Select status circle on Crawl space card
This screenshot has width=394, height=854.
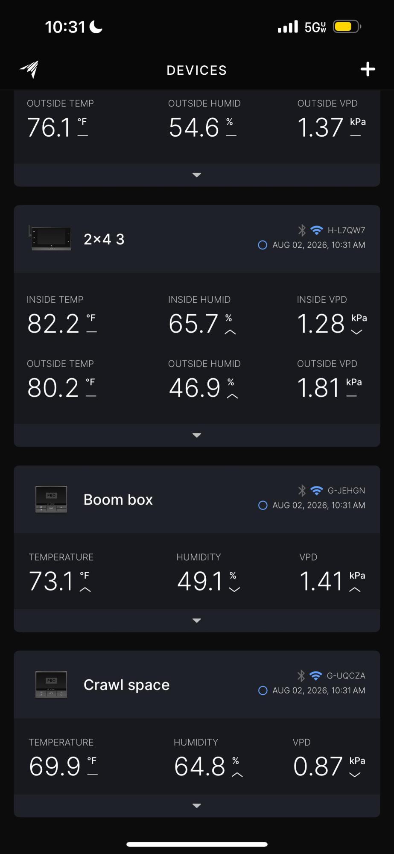(263, 690)
